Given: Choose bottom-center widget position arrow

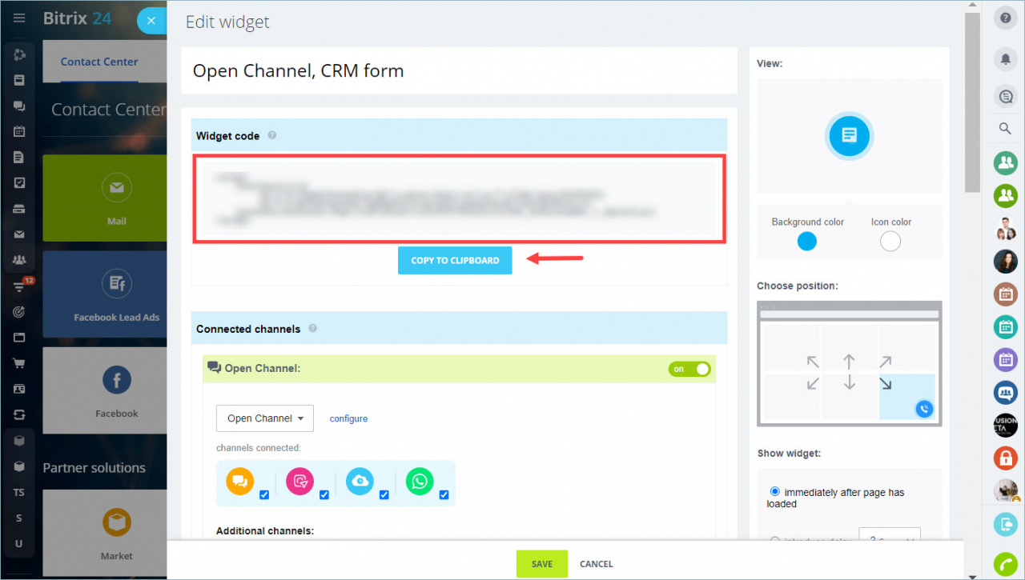Looking at the screenshot, I should tap(850, 384).
